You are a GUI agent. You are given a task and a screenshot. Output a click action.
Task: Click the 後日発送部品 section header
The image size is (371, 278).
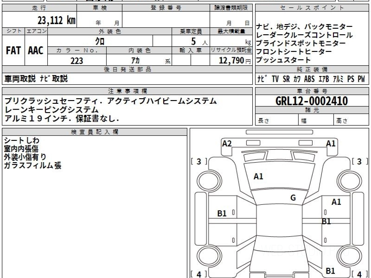coord(127,69)
